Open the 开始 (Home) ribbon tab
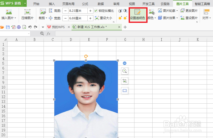The image size is (213, 138). tap(36, 4)
